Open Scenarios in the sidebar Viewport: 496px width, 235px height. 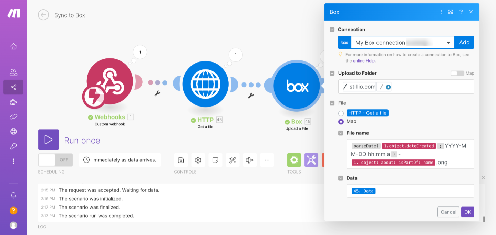click(x=13, y=87)
